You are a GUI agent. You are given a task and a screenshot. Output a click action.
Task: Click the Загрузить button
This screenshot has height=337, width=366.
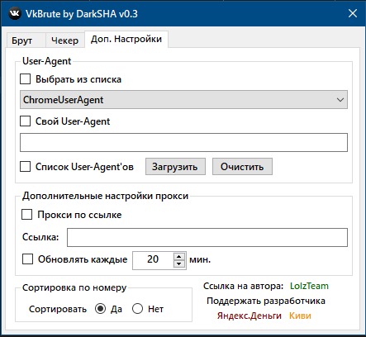(x=175, y=167)
